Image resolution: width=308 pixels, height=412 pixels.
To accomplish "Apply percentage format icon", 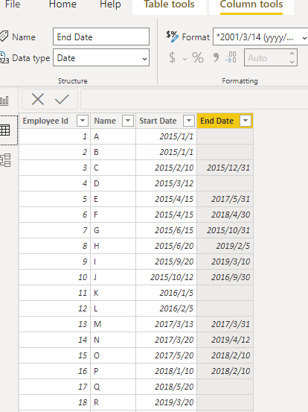I will [198, 57].
